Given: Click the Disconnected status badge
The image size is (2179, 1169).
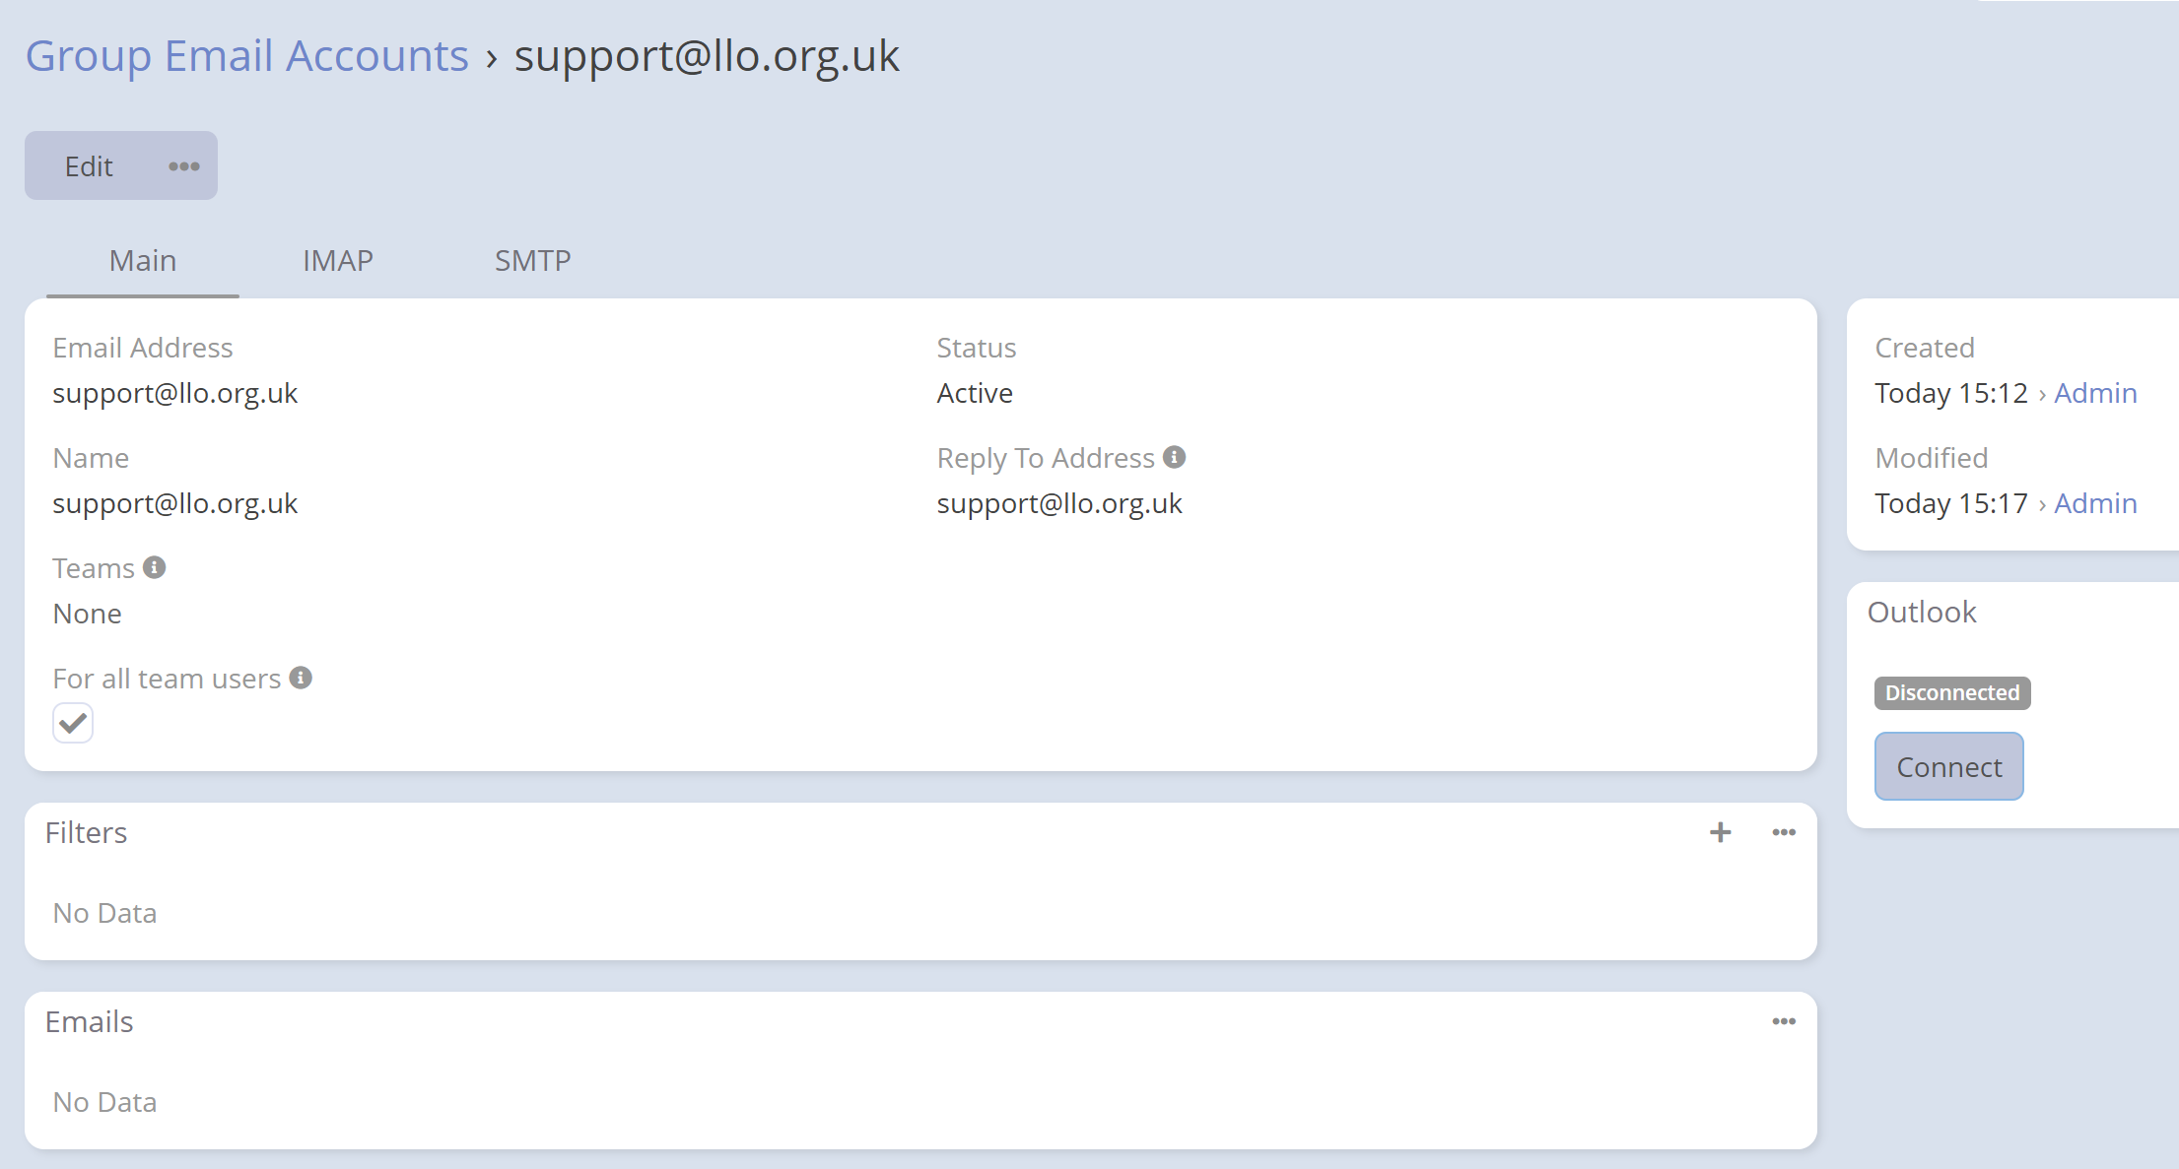Looking at the screenshot, I should click(x=1951, y=693).
